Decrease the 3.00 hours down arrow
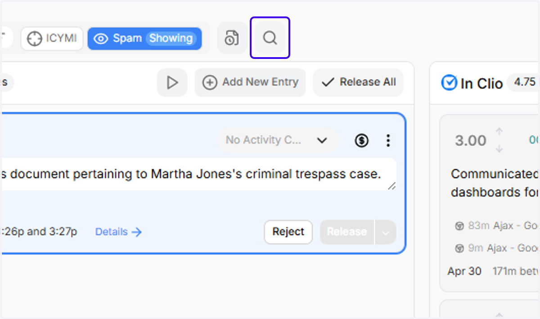Viewport: 540px width, 319px height. [499, 148]
